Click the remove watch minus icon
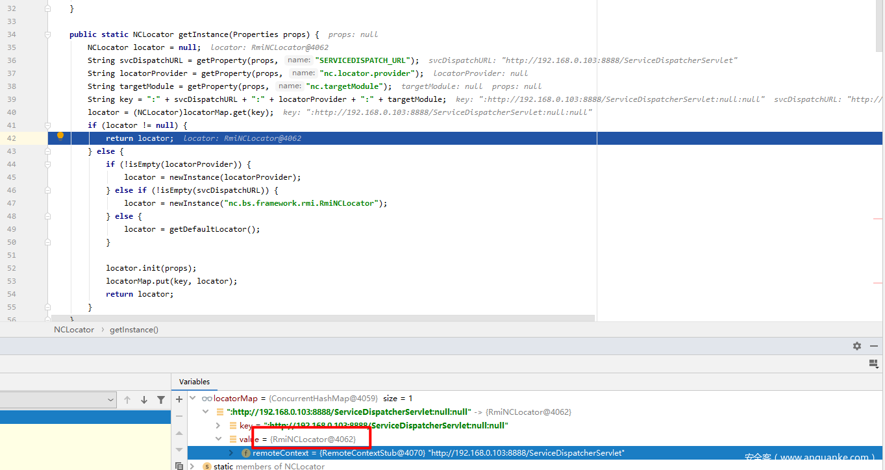Image resolution: width=885 pixels, height=470 pixels. coord(179,416)
